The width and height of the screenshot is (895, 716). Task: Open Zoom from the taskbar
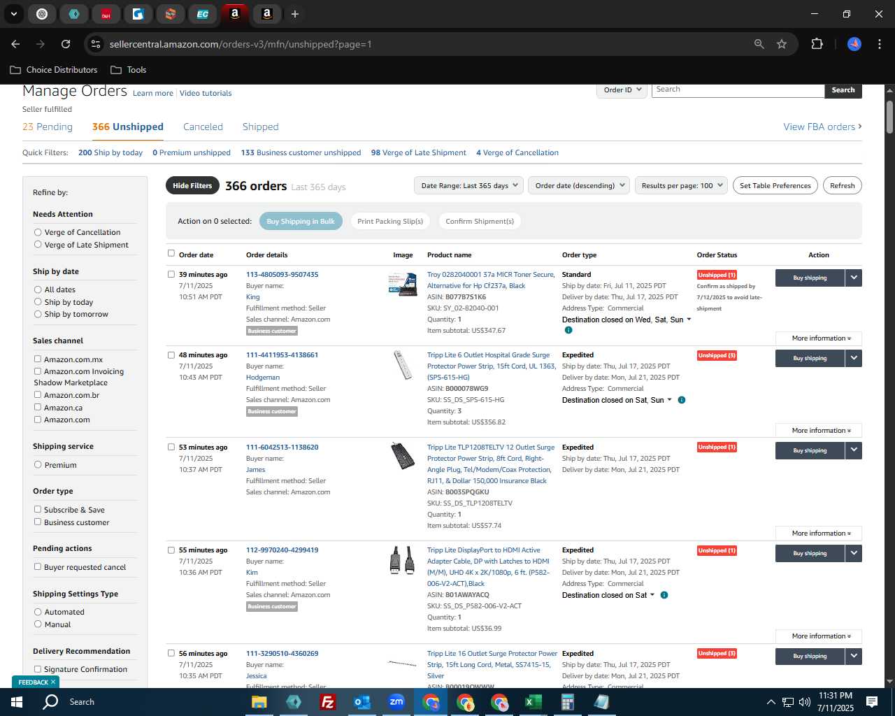pyautogui.click(x=396, y=702)
